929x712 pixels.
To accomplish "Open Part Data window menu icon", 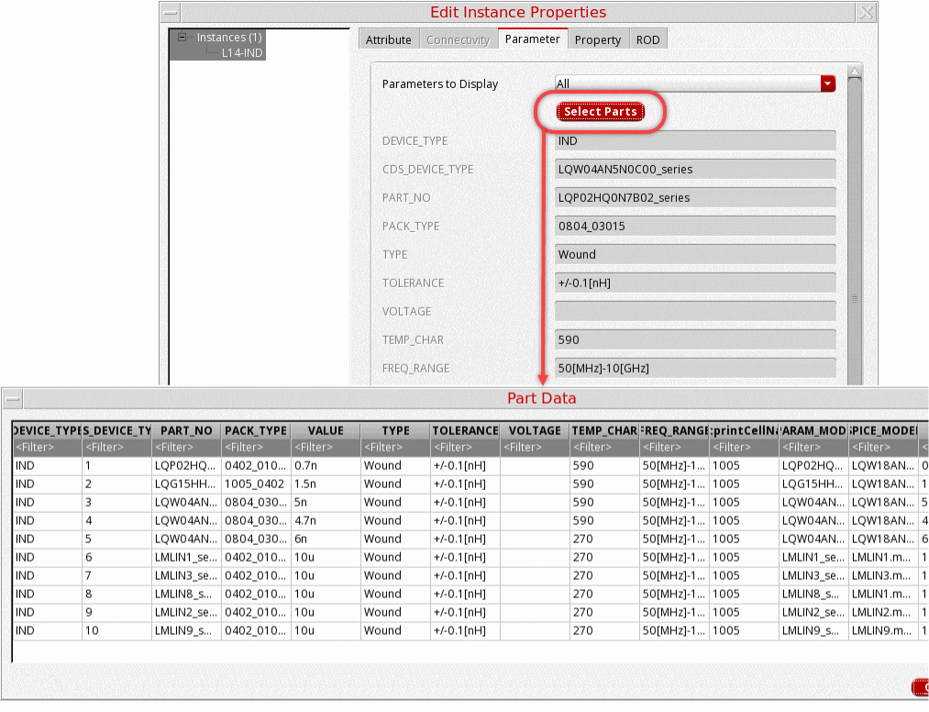I will pyautogui.click(x=13, y=399).
